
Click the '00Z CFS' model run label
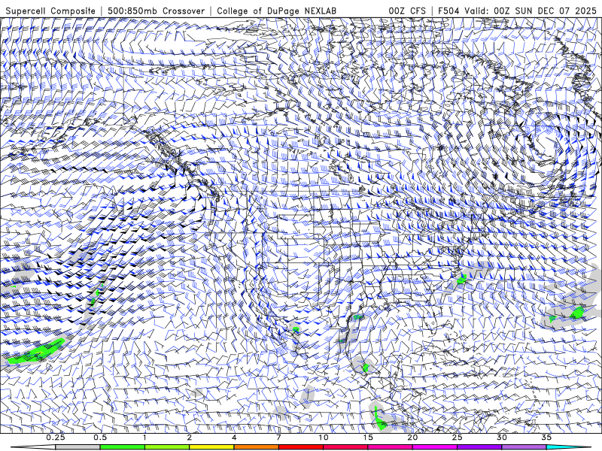(x=407, y=11)
